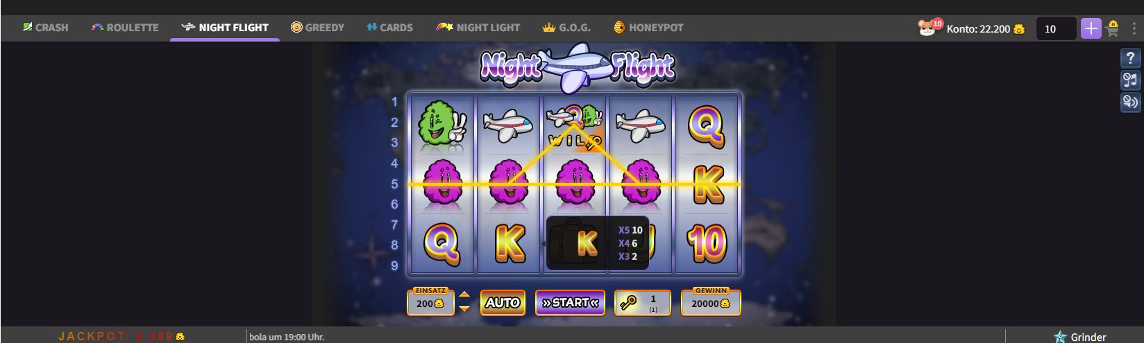The height and width of the screenshot is (343, 1144).
Task: Enable AUTO spin mode
Action: (x=503, y=303)
